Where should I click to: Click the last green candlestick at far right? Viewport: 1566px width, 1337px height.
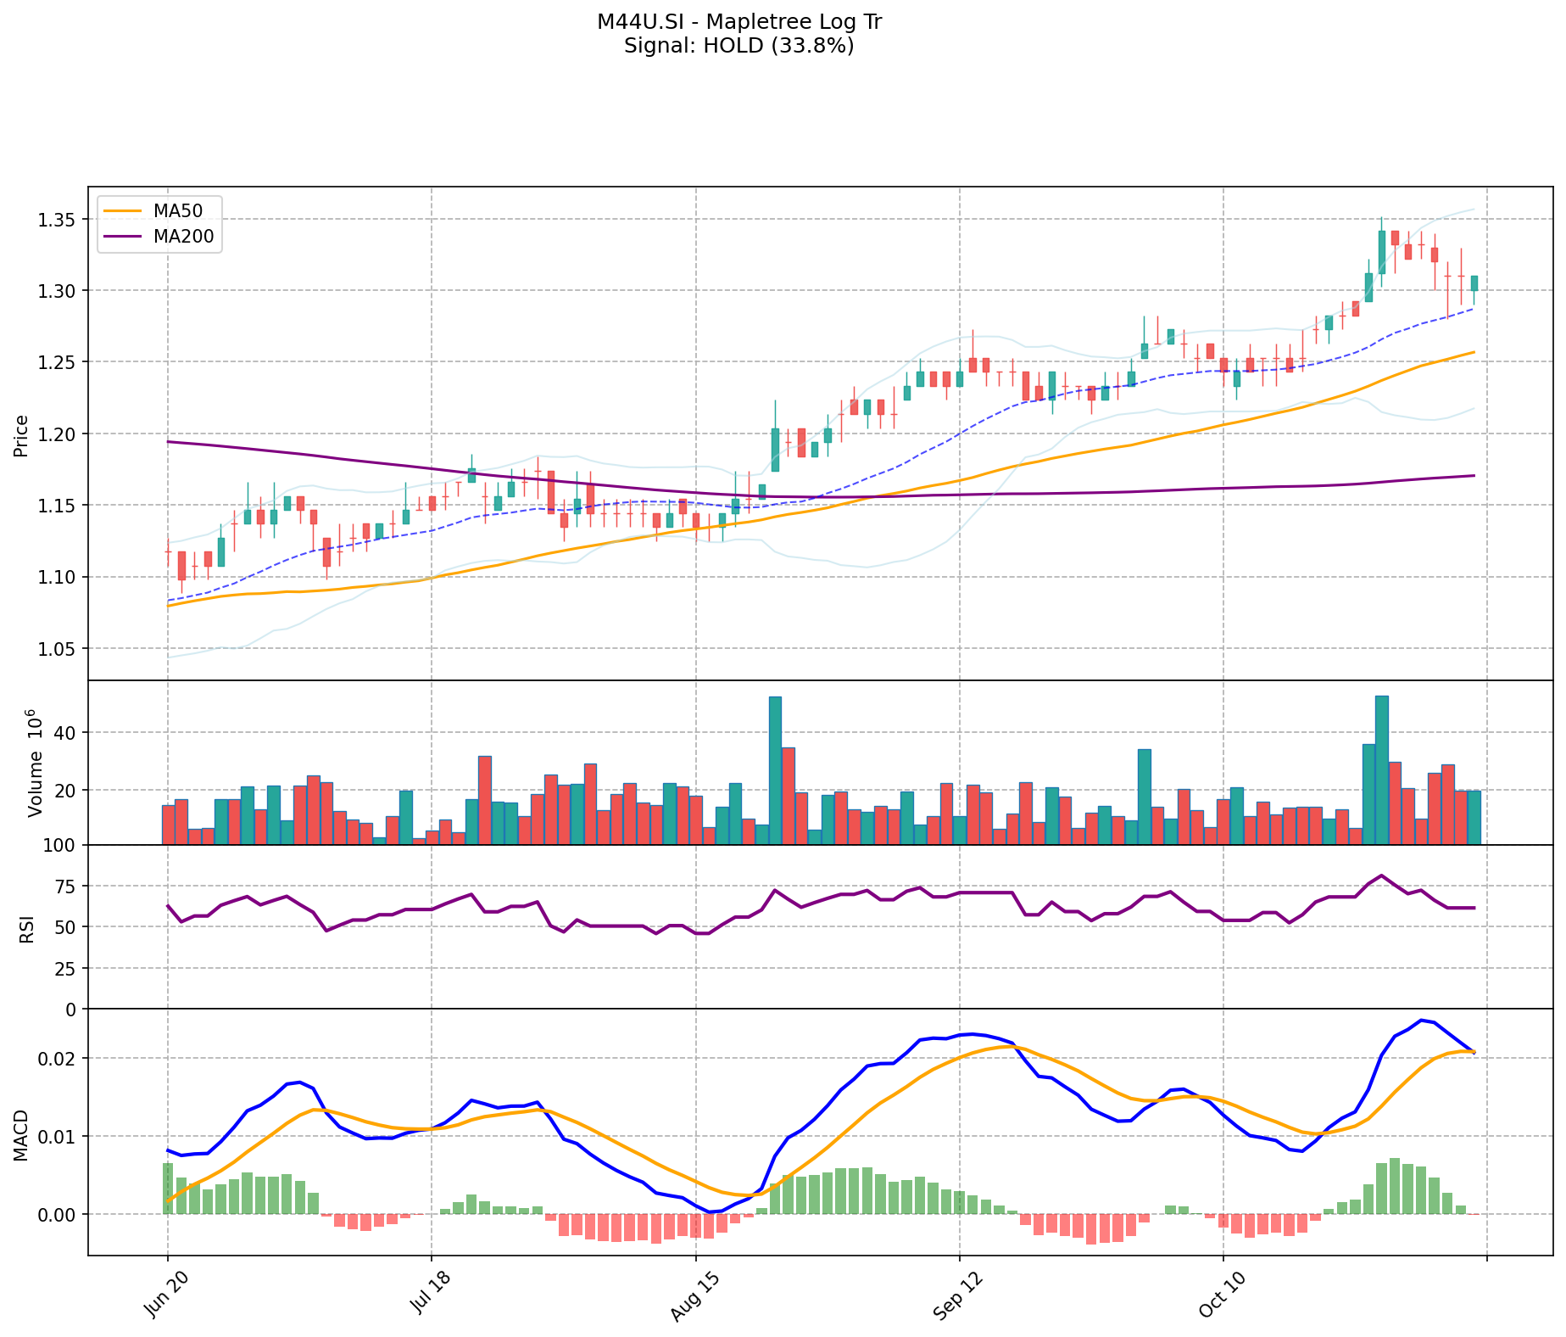pos(1474,283)
